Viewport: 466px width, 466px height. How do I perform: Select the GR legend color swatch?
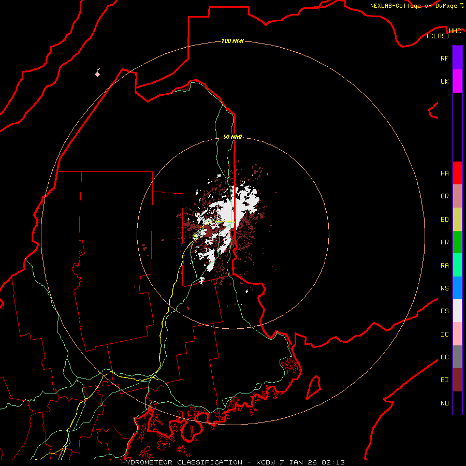click(x=457, y=196)
